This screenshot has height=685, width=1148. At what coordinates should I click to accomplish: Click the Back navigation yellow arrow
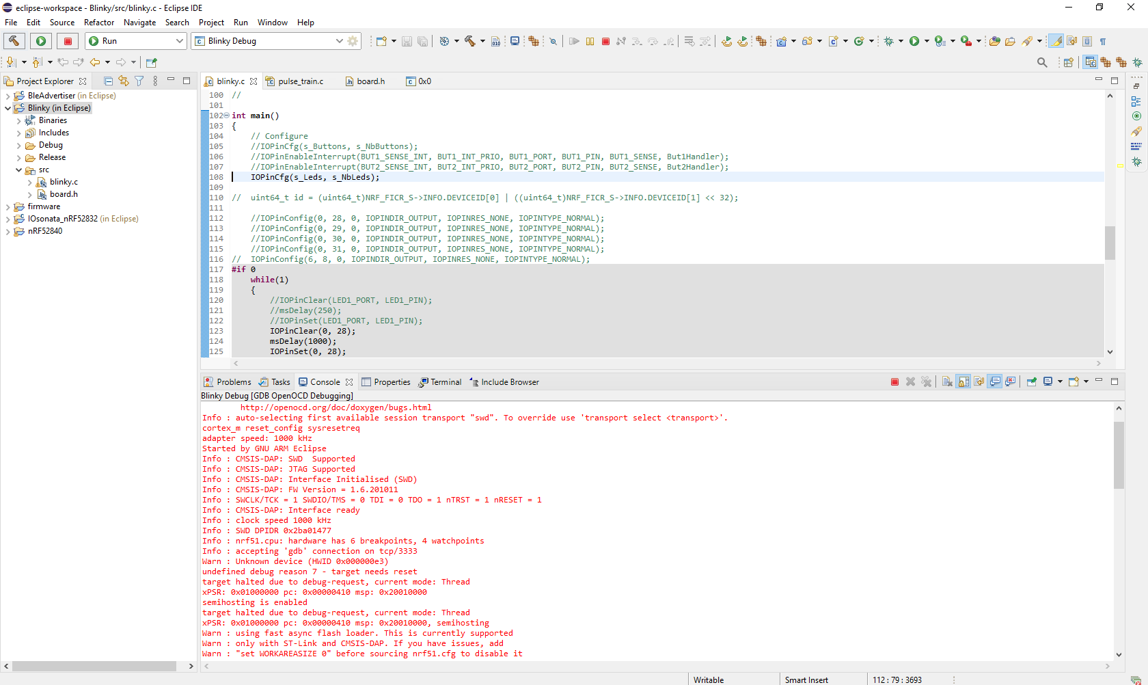[95, 62]
